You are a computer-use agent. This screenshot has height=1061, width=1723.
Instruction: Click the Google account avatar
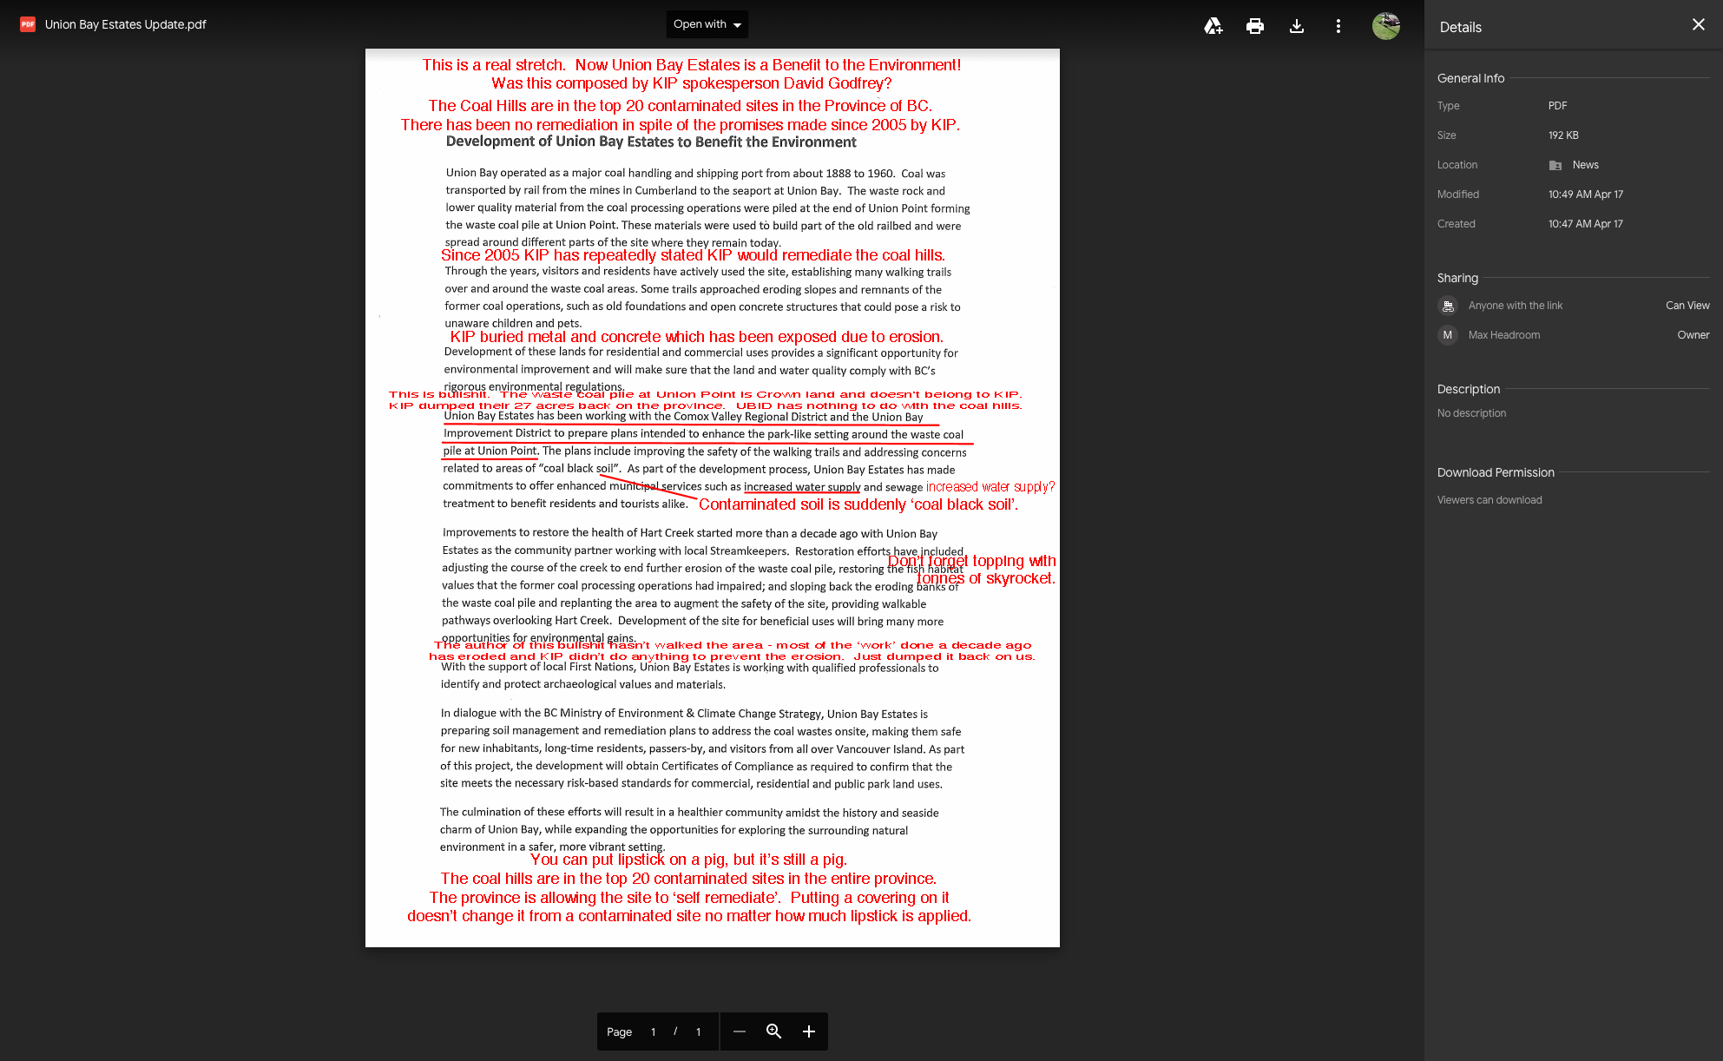click(1385, 26)
